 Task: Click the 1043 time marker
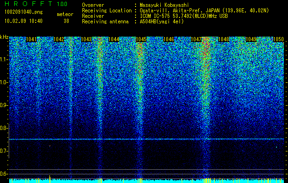[87, 39]
